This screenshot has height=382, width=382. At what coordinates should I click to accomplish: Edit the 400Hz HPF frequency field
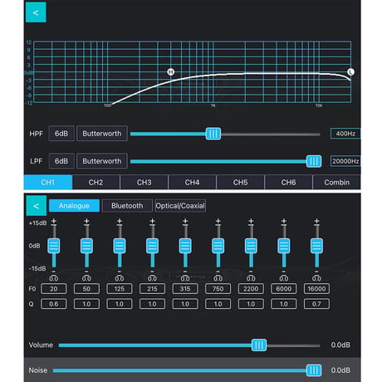[x=345, y=134]
